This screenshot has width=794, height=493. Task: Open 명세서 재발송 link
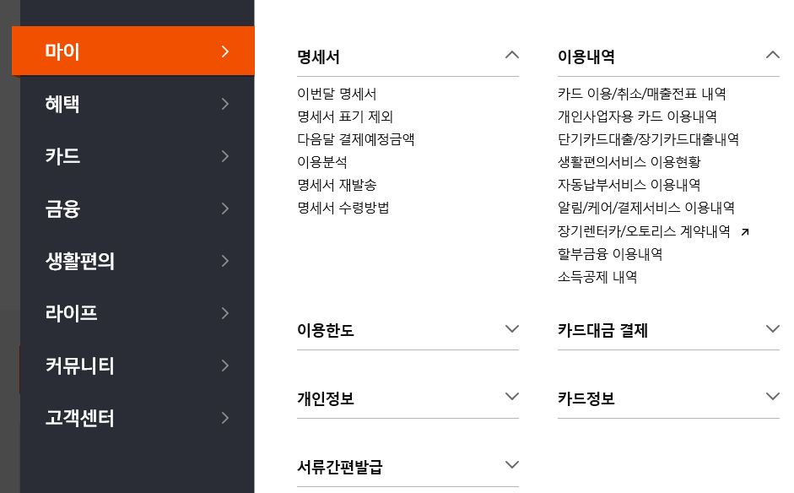[337, 185]
